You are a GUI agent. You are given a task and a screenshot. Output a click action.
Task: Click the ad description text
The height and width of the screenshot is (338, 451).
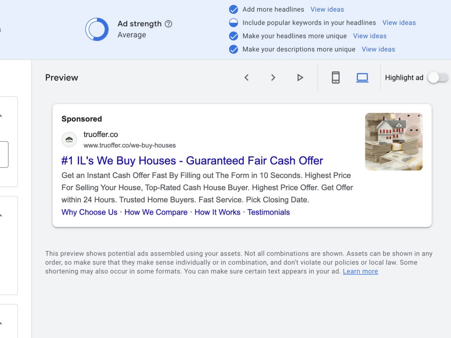(x=207, y=187)
